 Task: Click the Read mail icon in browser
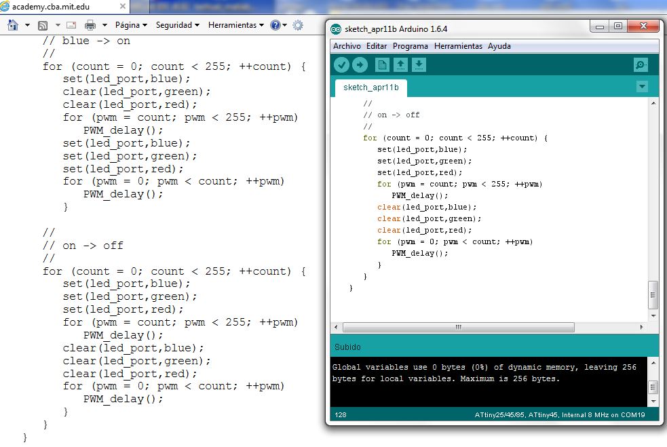71,25
